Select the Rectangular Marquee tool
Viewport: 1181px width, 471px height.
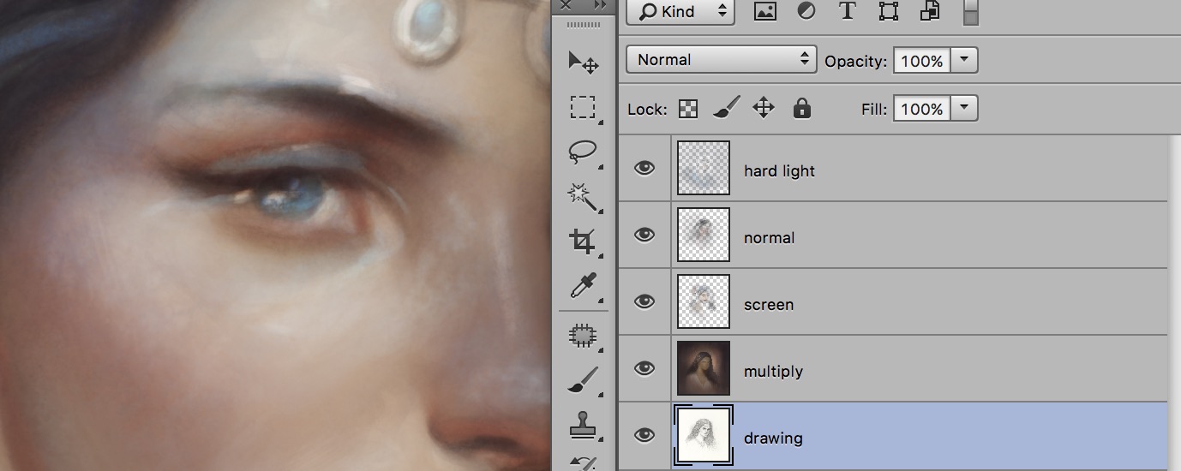[x=584, y=107]
